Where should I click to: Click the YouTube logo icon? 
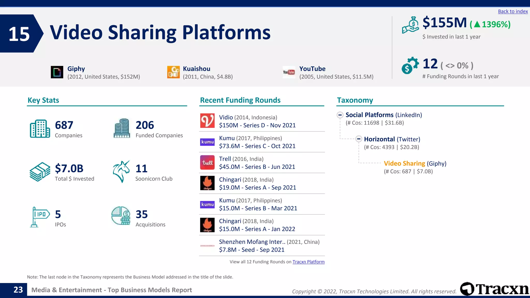click(x=289, y=72)
